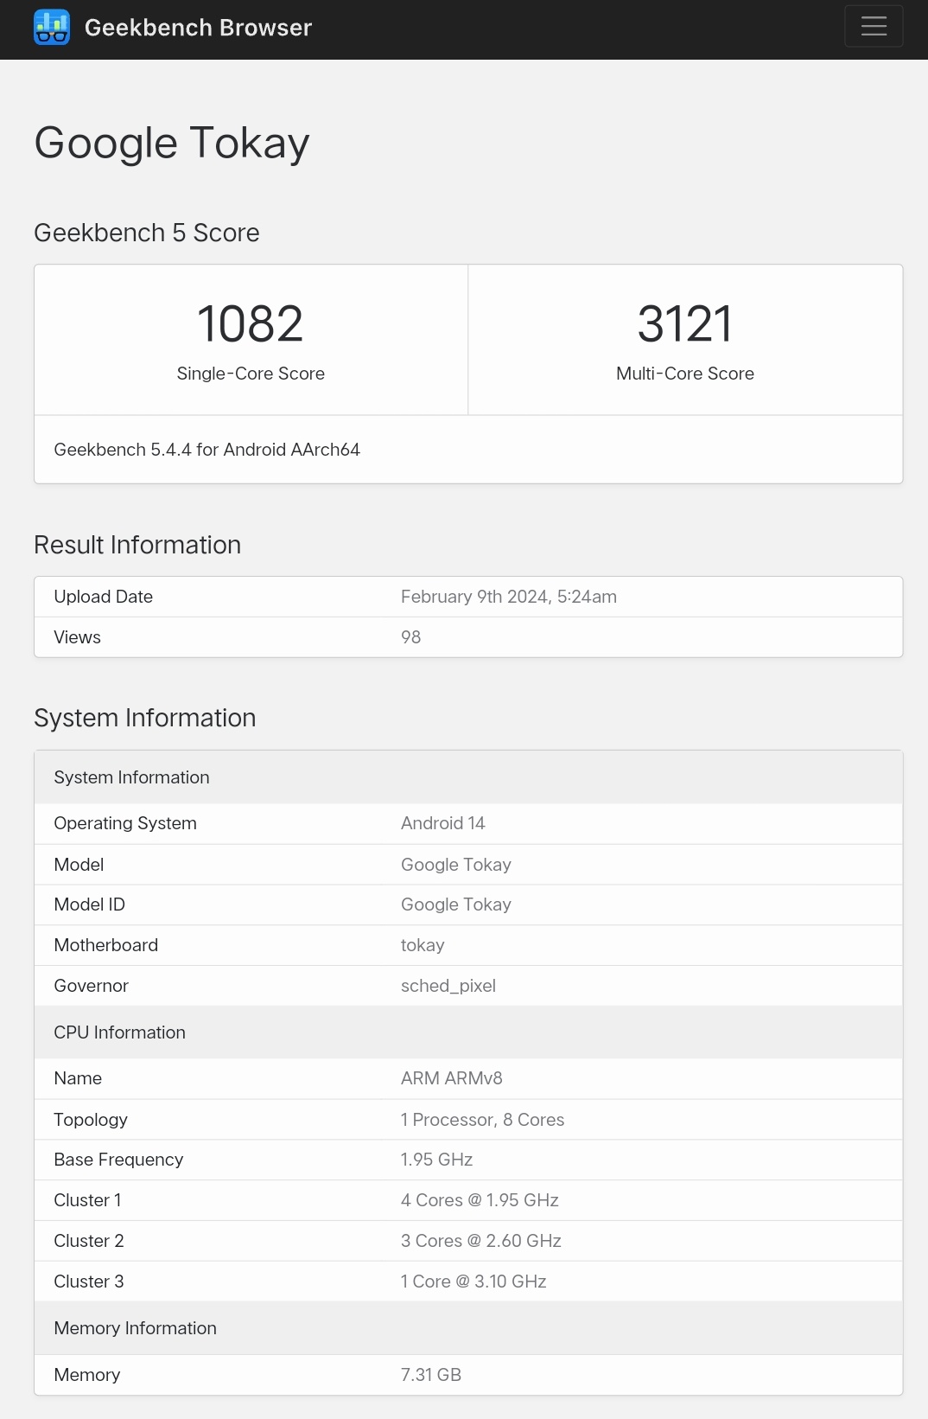Screen dimensions: 928x1419
Task: Click the Geekbench logo icon
Action: pos(52,27)
